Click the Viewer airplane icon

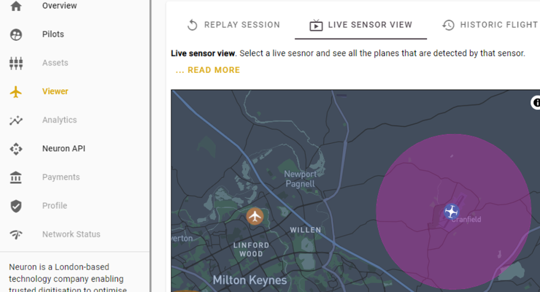(16, 91)
